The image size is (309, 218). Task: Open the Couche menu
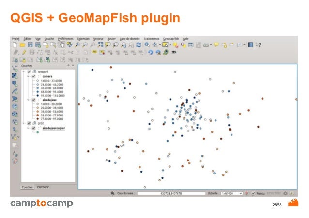tap(49, 39)
